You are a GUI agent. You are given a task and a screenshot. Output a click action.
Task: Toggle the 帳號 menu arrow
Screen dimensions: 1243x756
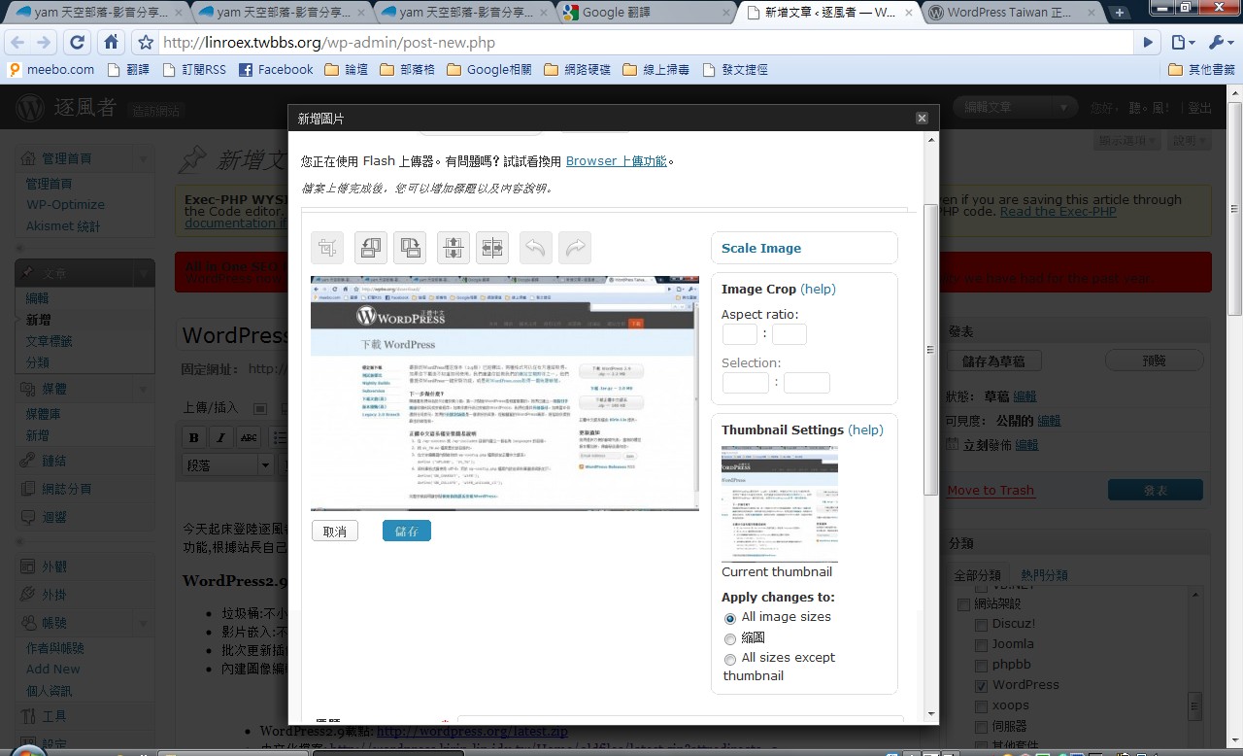144,624
